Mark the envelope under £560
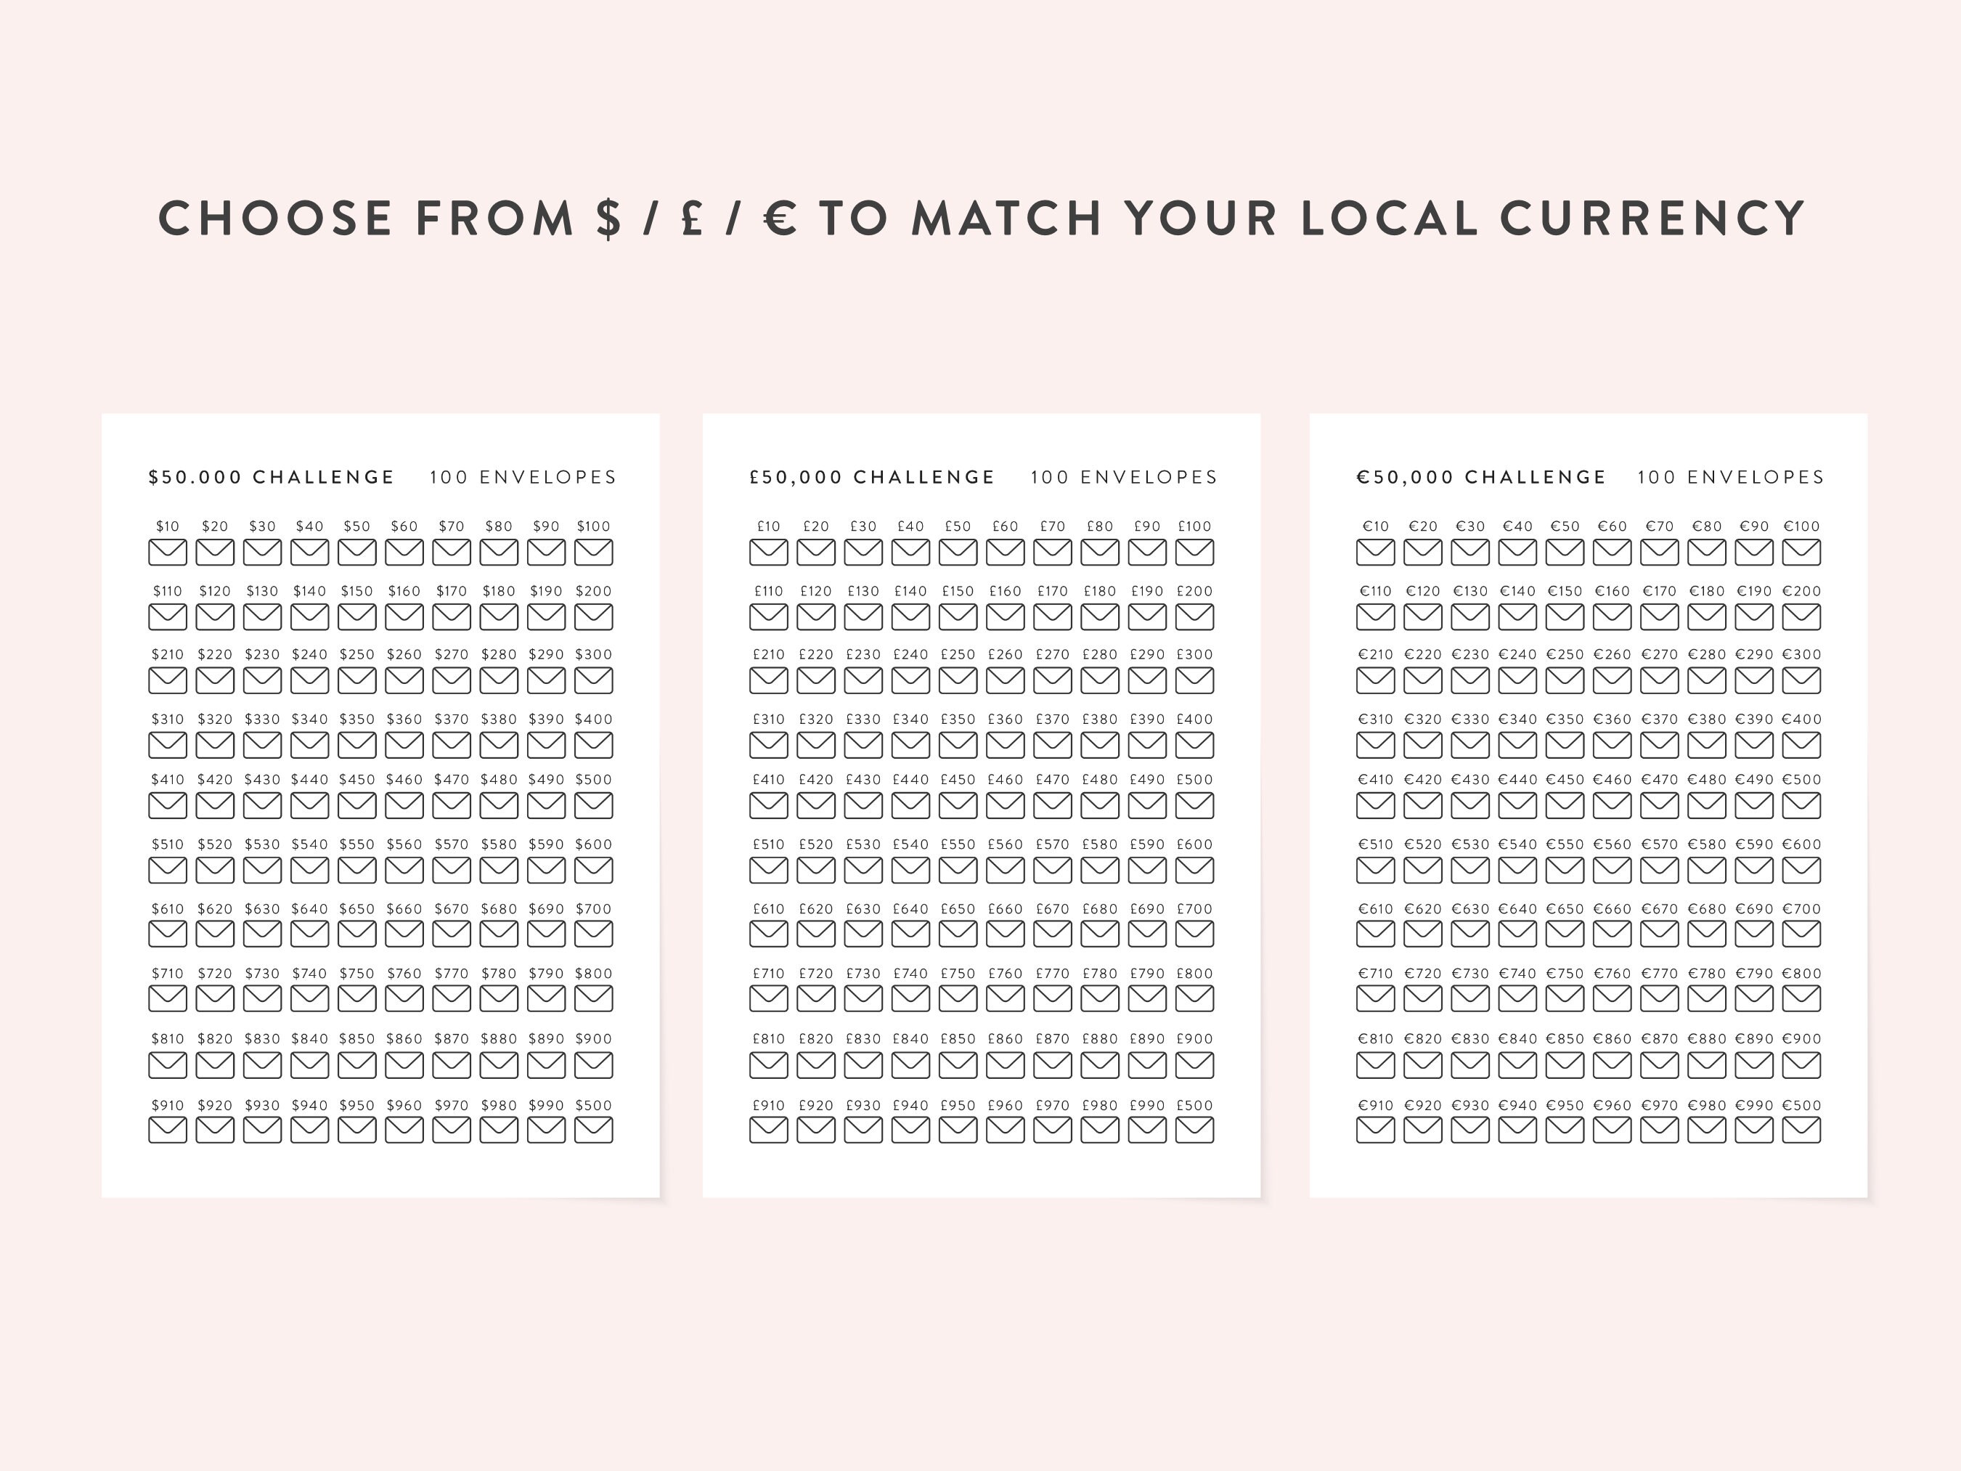This screenshot has height=1471, width=1961. pyautogui.click(x=1006, y=870)
